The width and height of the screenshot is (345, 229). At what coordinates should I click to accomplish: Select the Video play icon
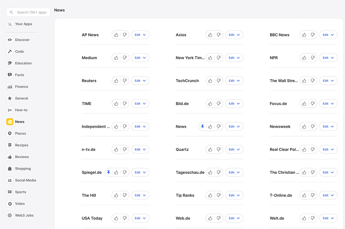pyautogui.click(x=10, y=204)
